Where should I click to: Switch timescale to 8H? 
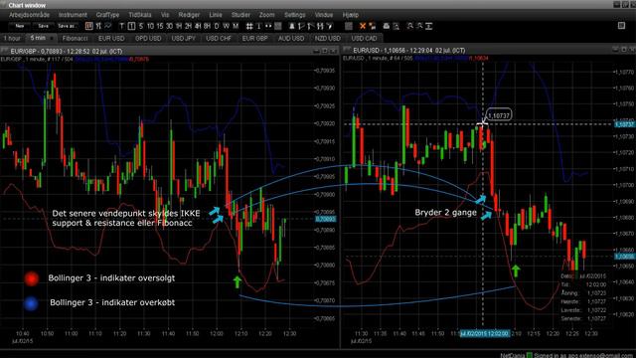[x=207, y=26]
